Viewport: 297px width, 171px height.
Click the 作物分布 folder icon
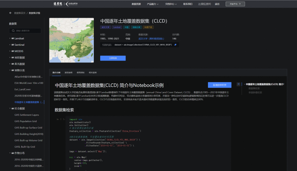tap(13, 153)
